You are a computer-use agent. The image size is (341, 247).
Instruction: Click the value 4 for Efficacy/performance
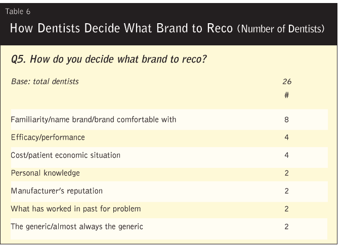(286, 137)
